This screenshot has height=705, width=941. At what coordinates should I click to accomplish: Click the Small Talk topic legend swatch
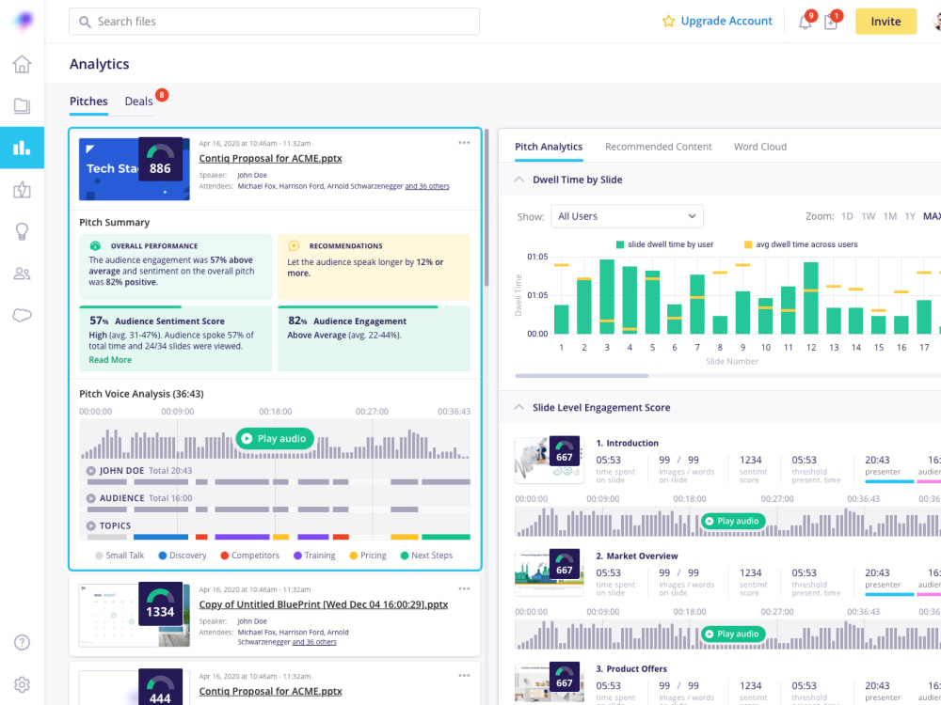(x=99, y=556)
